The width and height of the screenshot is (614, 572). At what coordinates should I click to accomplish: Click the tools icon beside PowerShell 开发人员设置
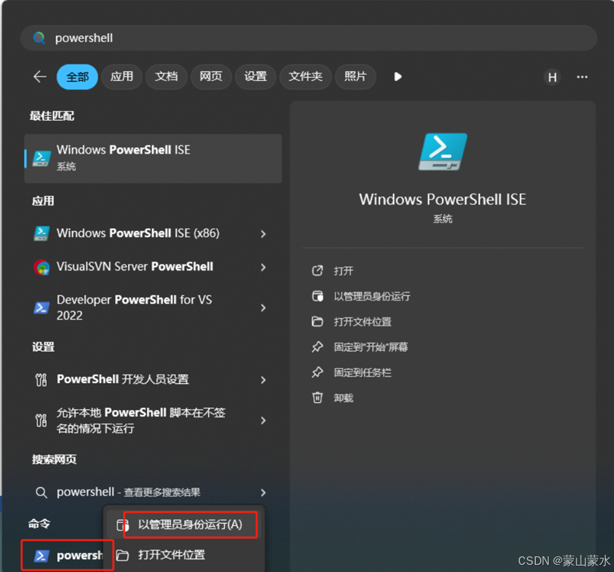tap(41, 380)
